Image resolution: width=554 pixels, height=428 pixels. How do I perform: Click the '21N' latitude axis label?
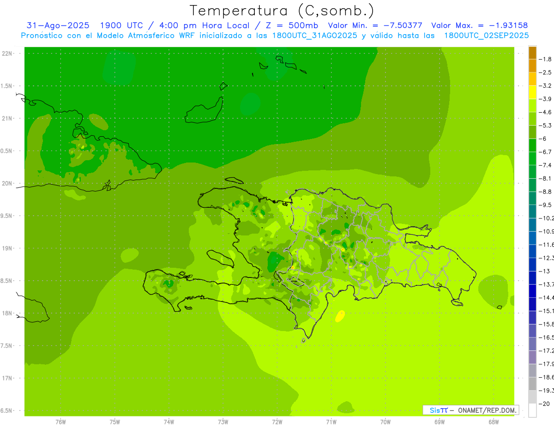coord(7,118)
